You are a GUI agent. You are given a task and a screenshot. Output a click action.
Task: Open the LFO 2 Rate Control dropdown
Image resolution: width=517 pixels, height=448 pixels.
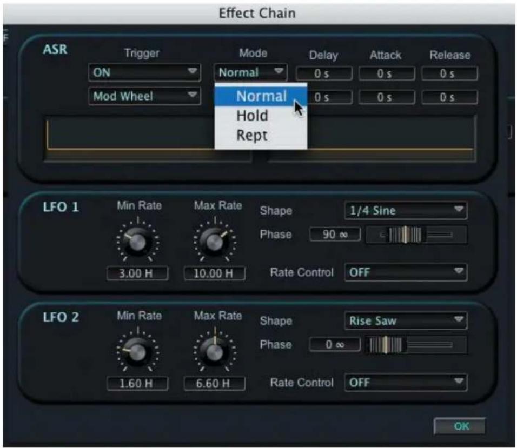point(406,383)
